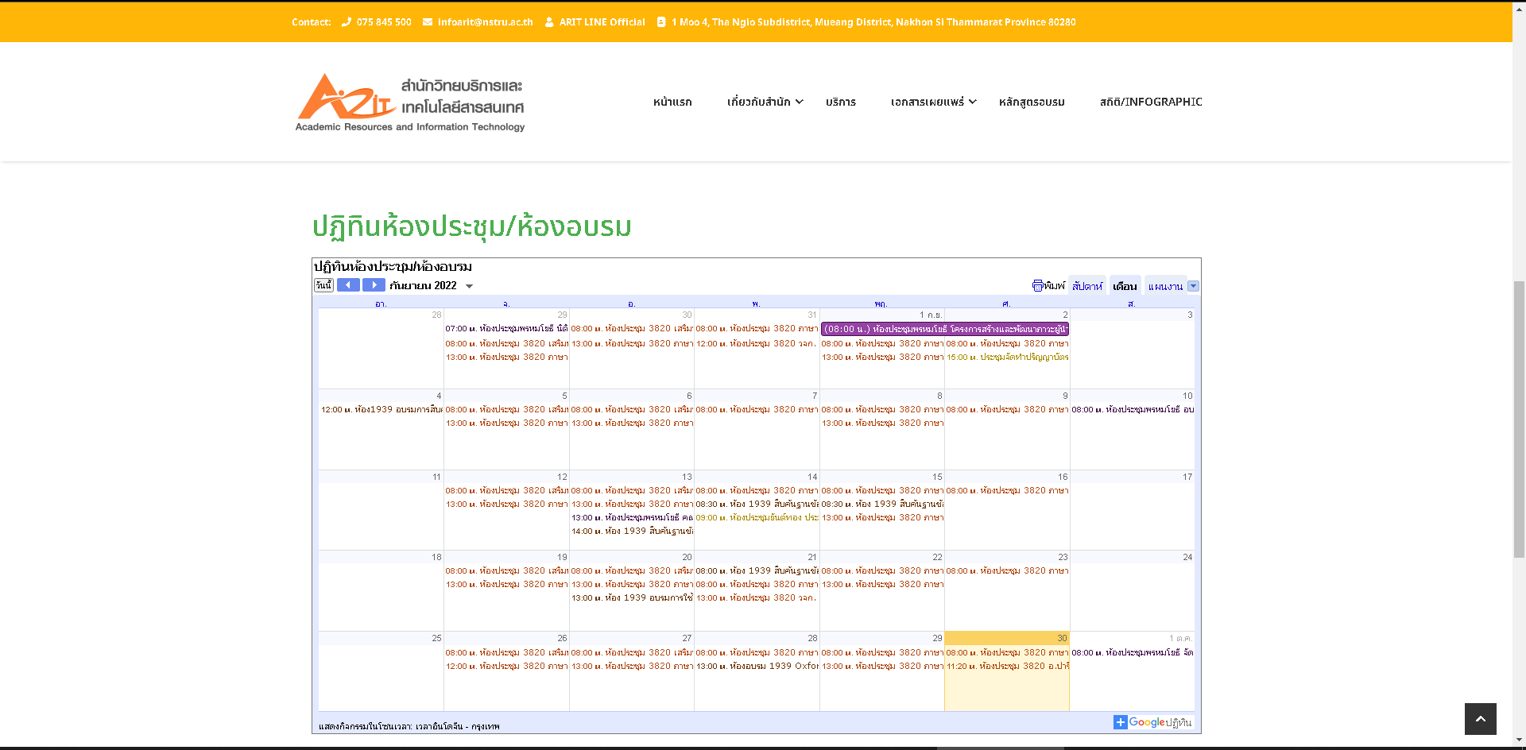Screen dimensions: 1526x750
Task: Click the Google ปฏิทิน link
Action: click(1160, 722)
